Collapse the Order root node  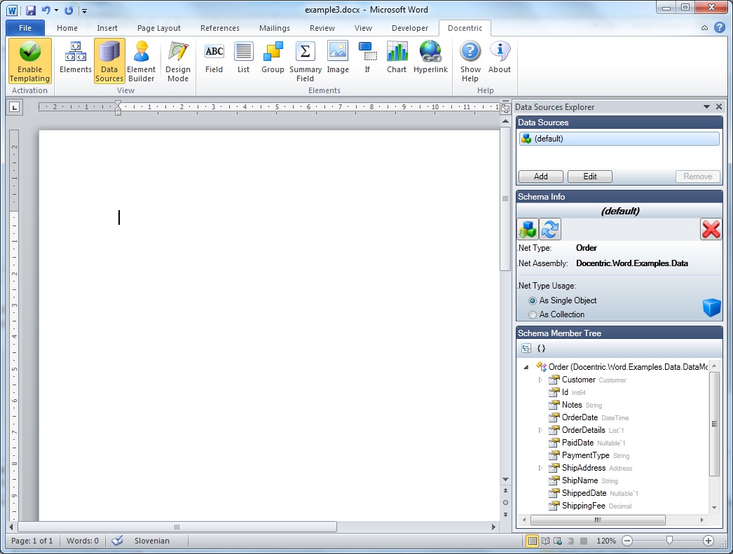pyautogui.click(x=526, y=367)
